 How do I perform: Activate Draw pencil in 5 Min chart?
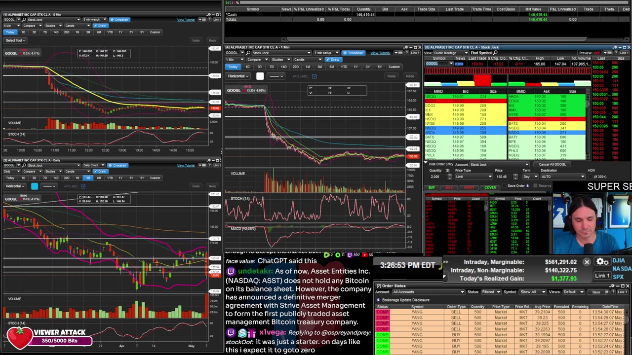coord(100,26)
